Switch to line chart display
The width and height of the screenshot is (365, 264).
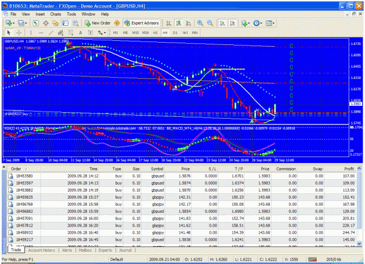point(189,23)
